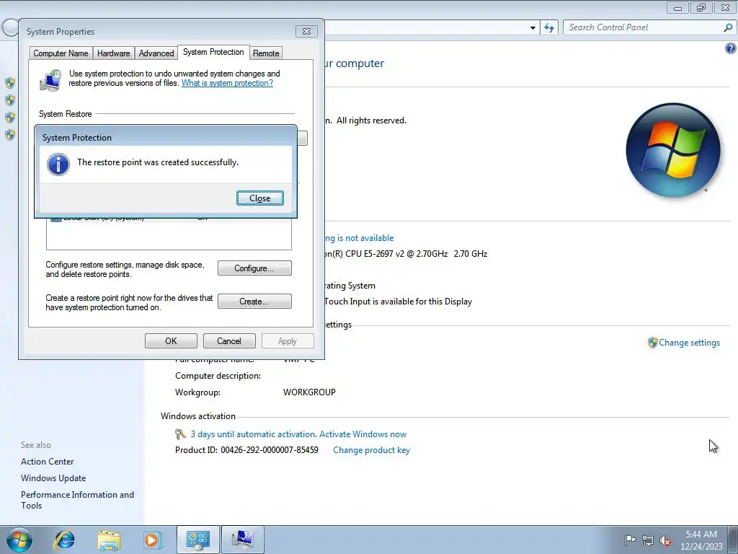Launch Windows Media Player from the taskbar
Viewport: 738px width, 554px height.
[152, 540]
